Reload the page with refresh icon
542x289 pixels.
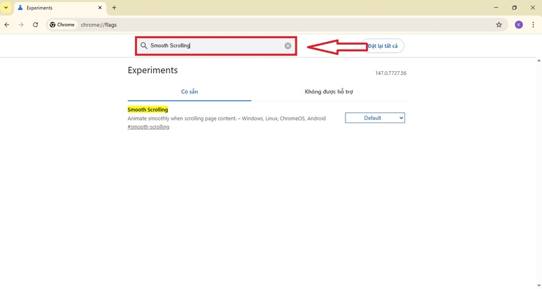35,25
